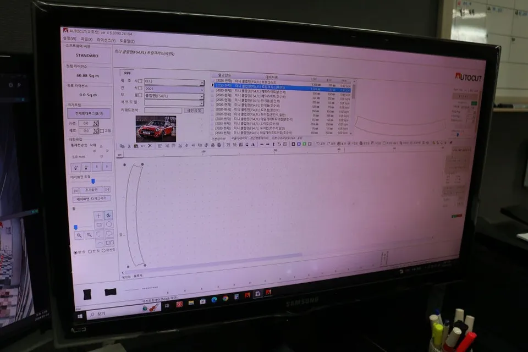This screenshot has width=528, height=352.
Task: Open the model dropdown showing 클럽맨(F54,FL)
Action: coord(174,96)
